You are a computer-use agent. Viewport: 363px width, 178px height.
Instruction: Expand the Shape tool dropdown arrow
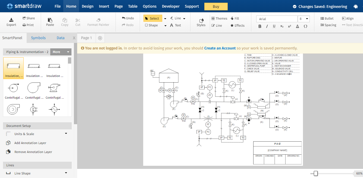click(x=165, y=26)
